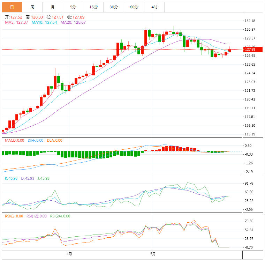Click the current price tag 127.89 on axis

point(250,50)
